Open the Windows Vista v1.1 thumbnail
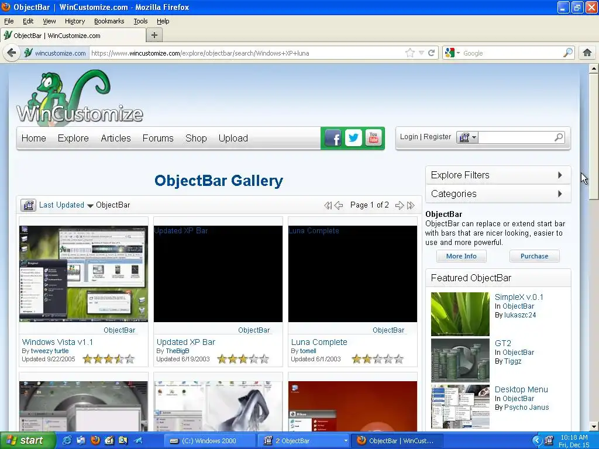This screenshot has height=449, width=599. (x=84, y=274)
